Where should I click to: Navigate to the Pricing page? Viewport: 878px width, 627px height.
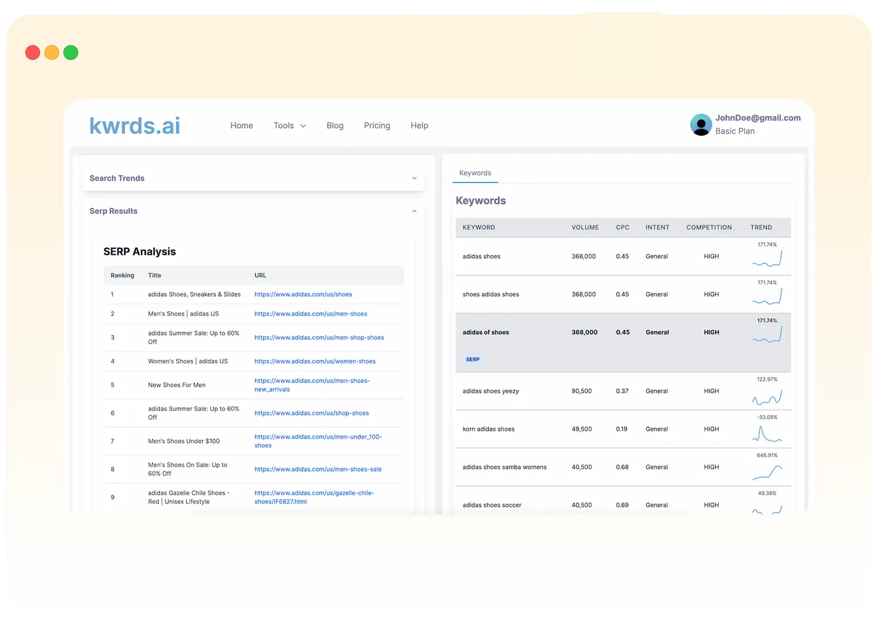click(376, 125)
